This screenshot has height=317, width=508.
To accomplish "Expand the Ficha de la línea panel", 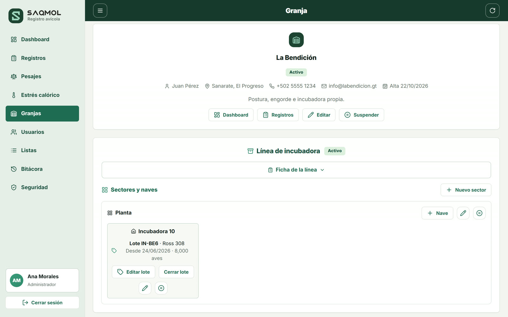I will tap(296, 170).
